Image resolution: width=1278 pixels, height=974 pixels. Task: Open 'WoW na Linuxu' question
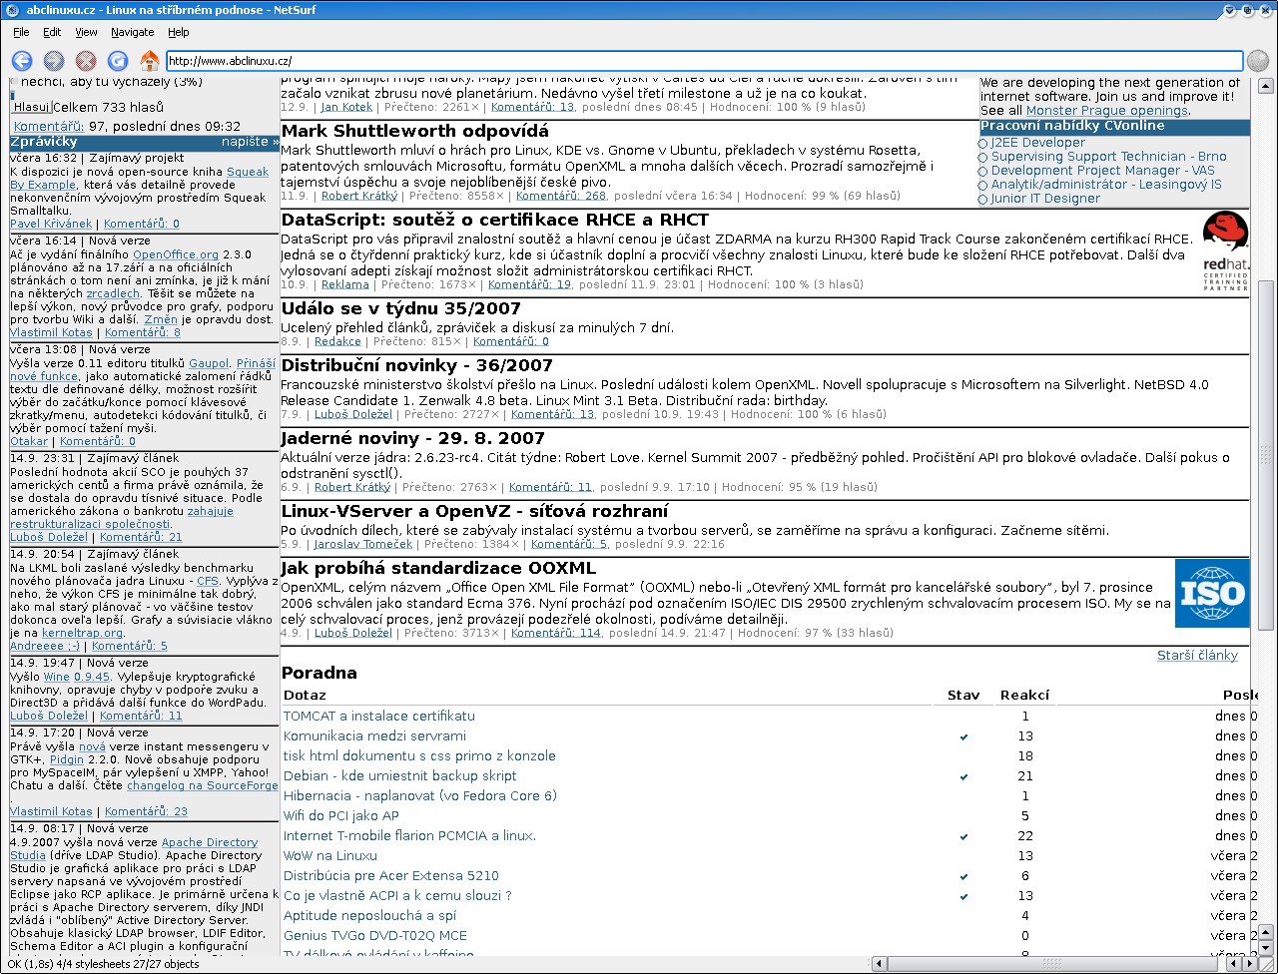330,855
